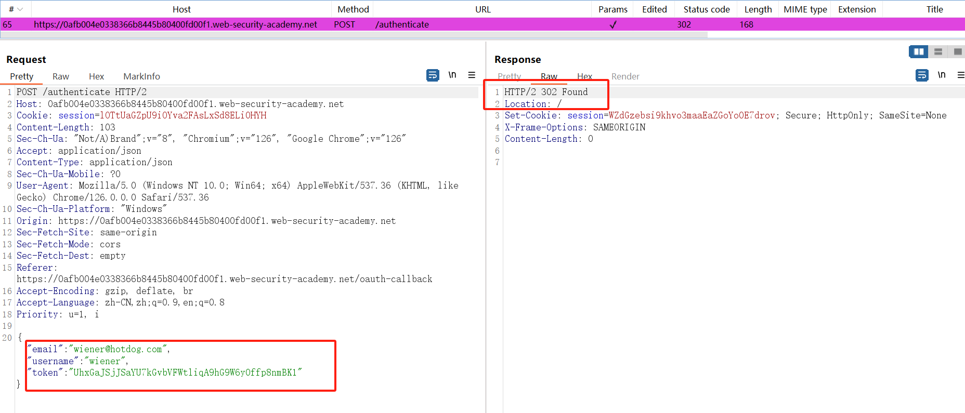Open the # column sort dropdown
The height and width of the screenshot is (413, 965).
coord(20,9)
